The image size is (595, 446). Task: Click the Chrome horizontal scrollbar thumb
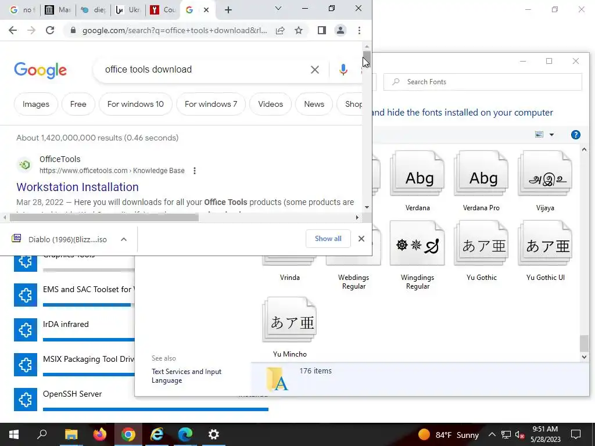[x=104, y=217]
